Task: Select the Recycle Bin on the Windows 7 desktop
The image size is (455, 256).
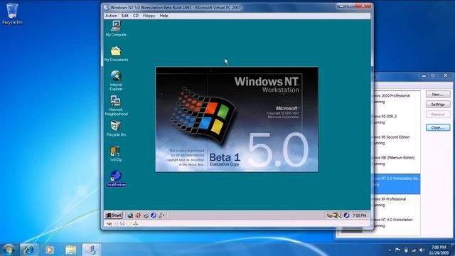Action: pyautogui.click(x=12, y=14)
